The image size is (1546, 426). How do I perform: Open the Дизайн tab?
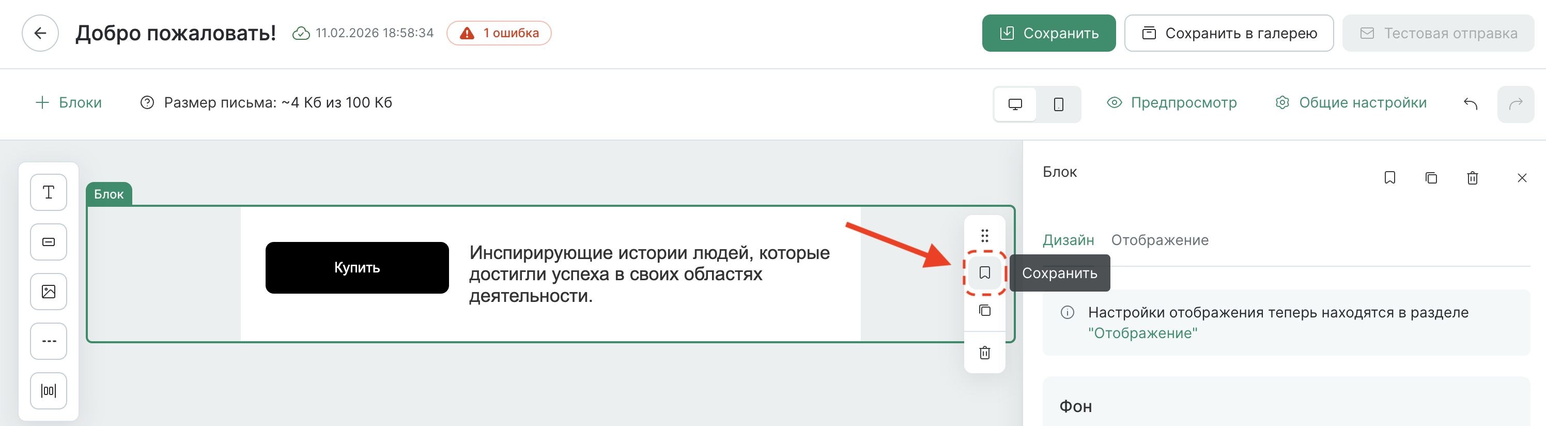[x=1069, y=240]
